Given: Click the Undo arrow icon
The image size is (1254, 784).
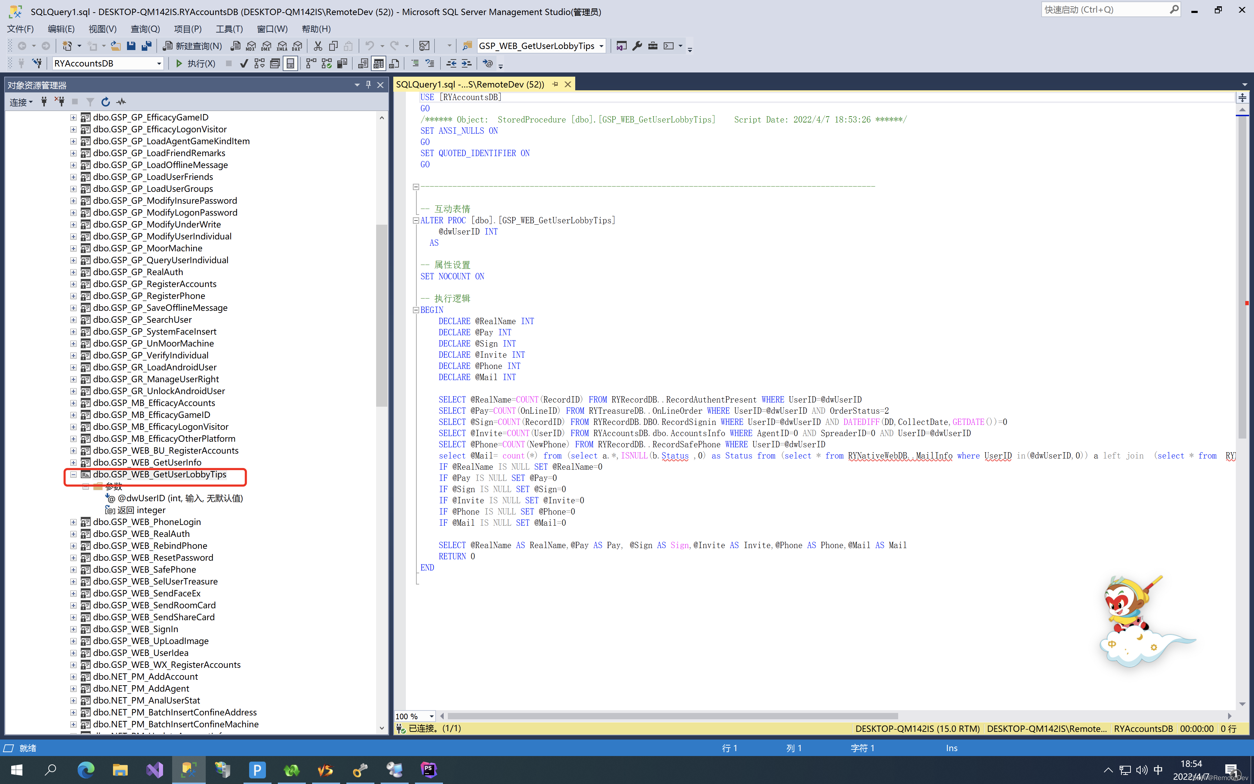Looking at the screenshot, I should tap(369, 46).
